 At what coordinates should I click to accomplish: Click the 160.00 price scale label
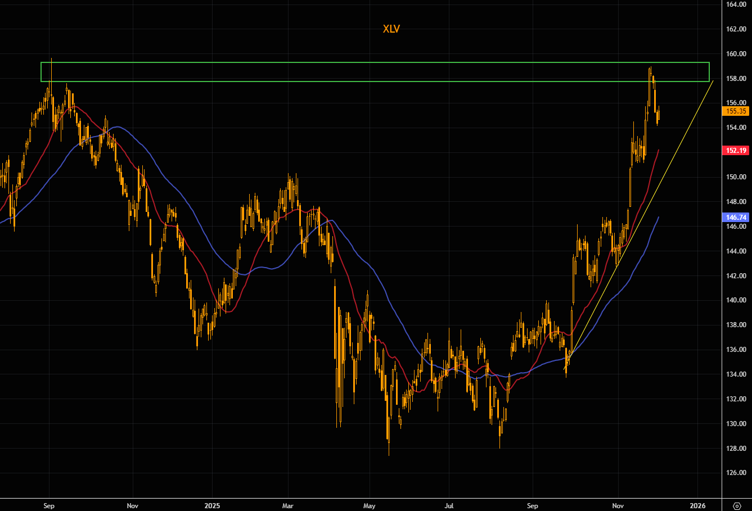coord(736,54)
